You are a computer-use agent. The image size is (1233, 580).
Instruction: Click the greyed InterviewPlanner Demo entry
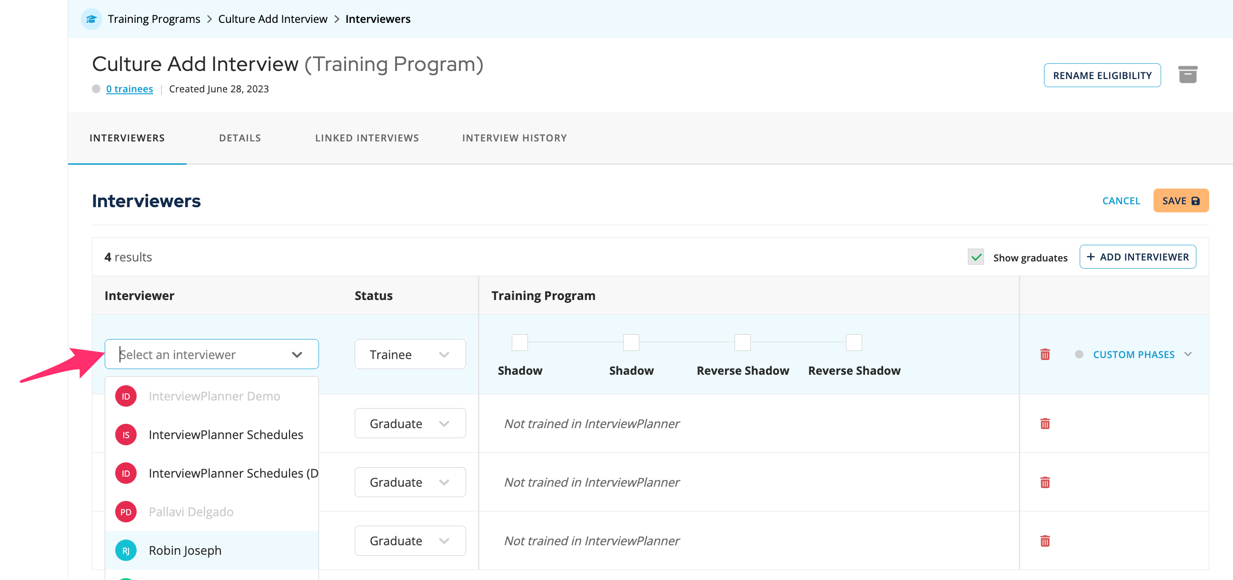(212, 396)
